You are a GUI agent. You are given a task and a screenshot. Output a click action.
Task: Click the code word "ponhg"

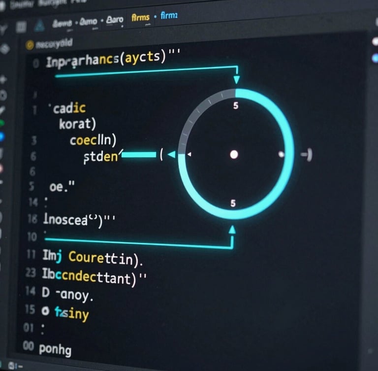pyautogui.click(x=55, y=349)
